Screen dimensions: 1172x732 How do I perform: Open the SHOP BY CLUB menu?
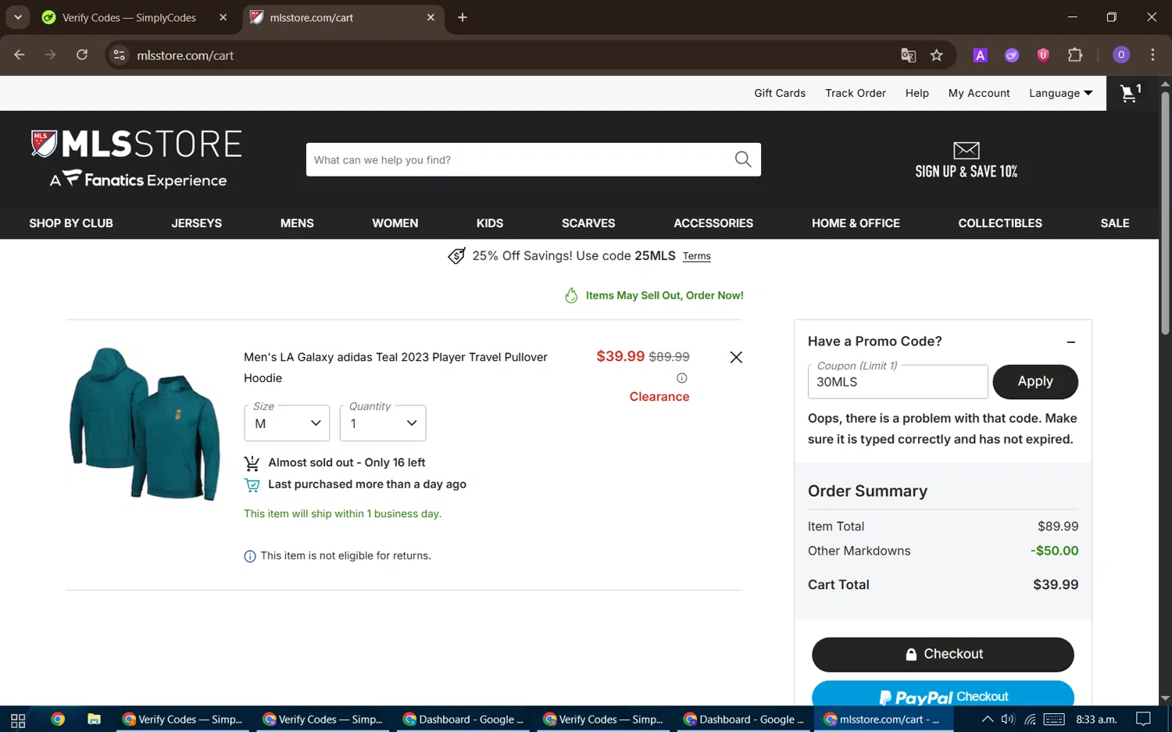tap(71, 223)
